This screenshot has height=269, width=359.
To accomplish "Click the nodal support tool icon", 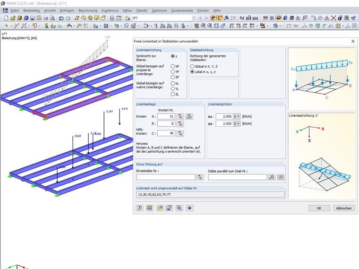I will pos(46,26).
